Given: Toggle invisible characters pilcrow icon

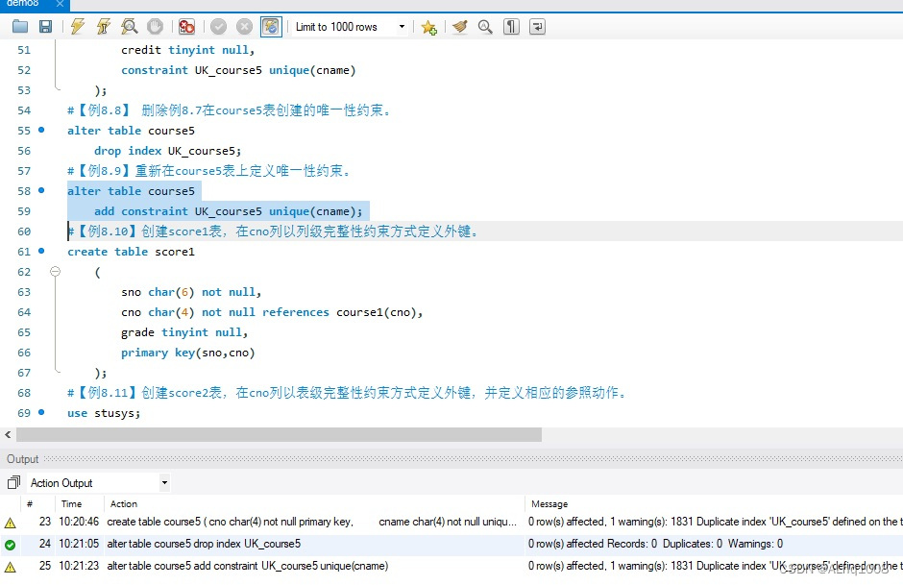Looking at the screenshot, I should 511,27.
